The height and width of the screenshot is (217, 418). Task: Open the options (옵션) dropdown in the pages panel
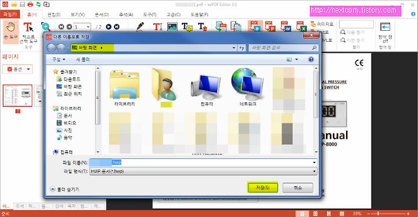click(x=17, y=69)
